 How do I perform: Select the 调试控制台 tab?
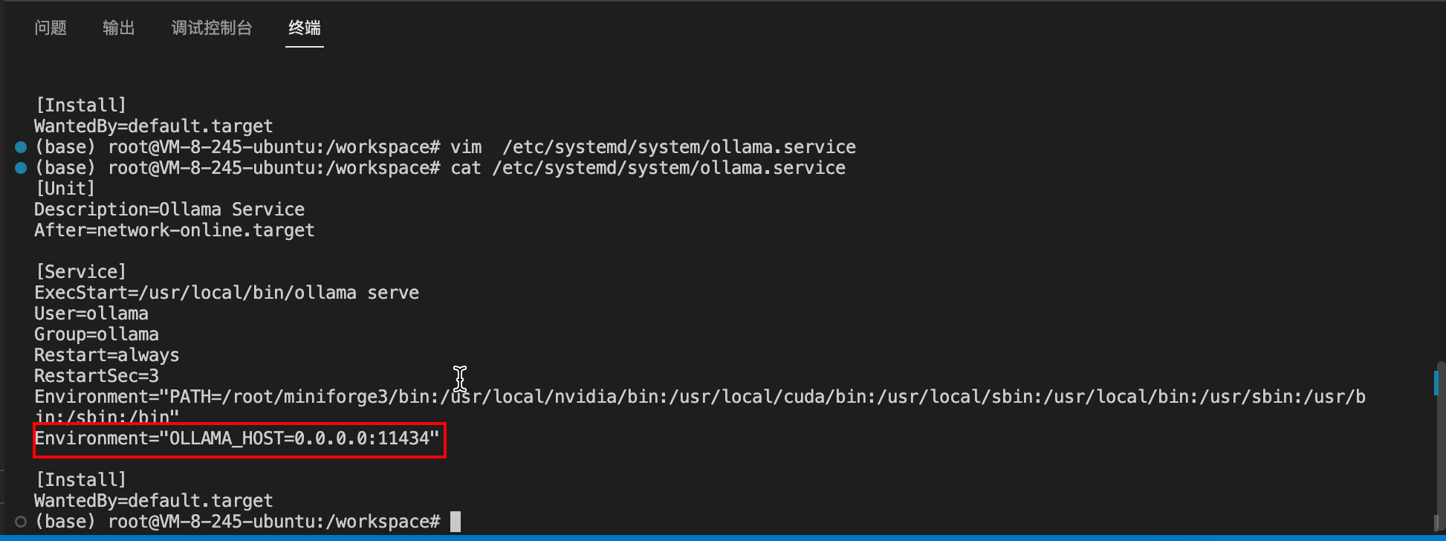pyautogui.click(x=212, y=28)
